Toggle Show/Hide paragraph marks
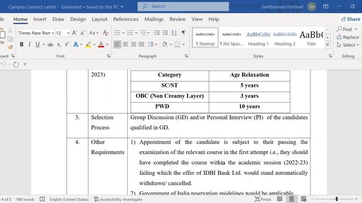The width and height of the screenshot is (362, 203). pyautogui.click(x=183, y=33)
